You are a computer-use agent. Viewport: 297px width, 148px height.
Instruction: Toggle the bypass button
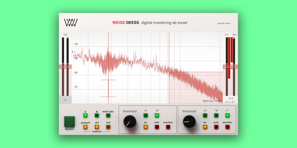pos(69,122)
